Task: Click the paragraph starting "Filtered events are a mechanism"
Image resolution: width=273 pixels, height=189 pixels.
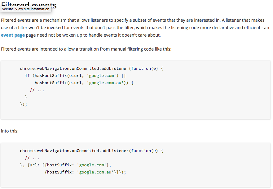Action: coord(135,28)
